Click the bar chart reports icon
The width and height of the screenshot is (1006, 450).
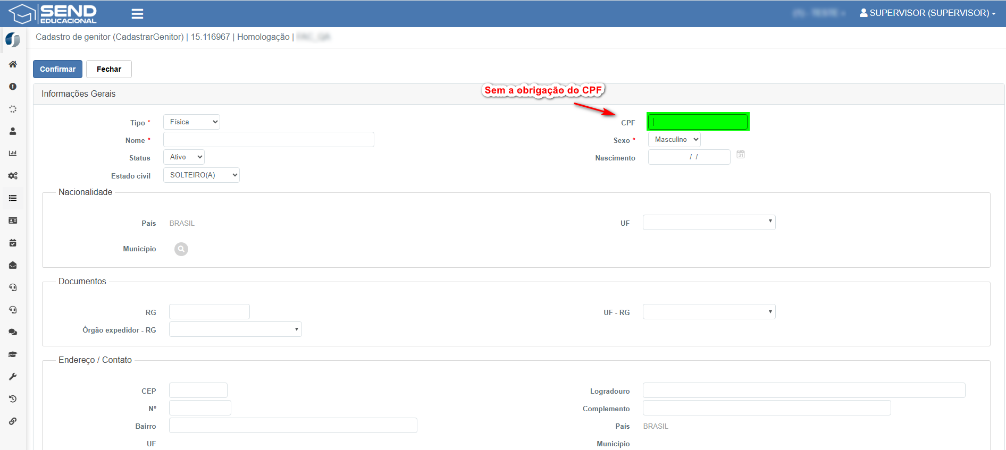[13, 154]
